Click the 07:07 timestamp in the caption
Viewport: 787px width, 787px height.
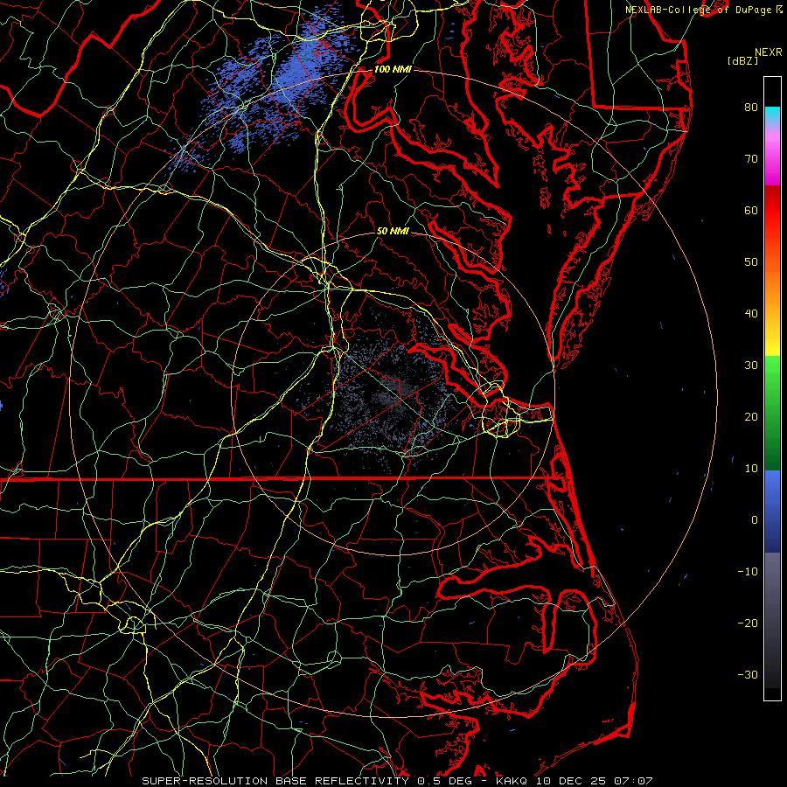point(633,781)
